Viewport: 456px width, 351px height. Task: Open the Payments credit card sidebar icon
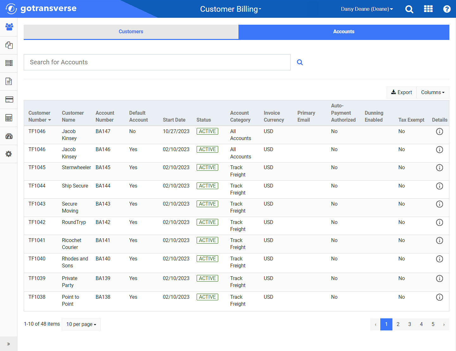tap(9, 99)
